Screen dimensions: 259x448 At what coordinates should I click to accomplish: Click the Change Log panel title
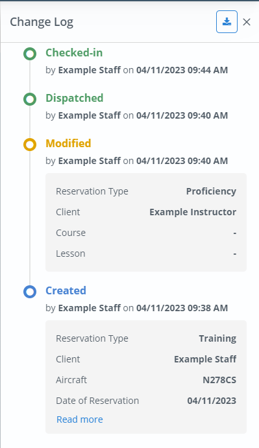[x=42, y=22]
